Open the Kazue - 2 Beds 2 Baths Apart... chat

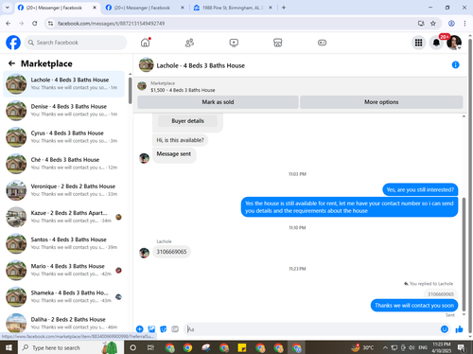point(63,217)
